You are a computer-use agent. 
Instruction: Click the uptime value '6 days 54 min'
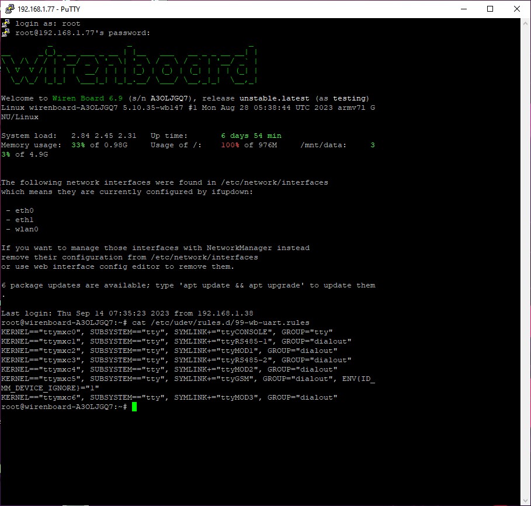(x=251, y=136)
